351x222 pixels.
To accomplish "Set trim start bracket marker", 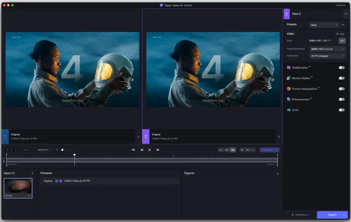I will pos(8,150).
